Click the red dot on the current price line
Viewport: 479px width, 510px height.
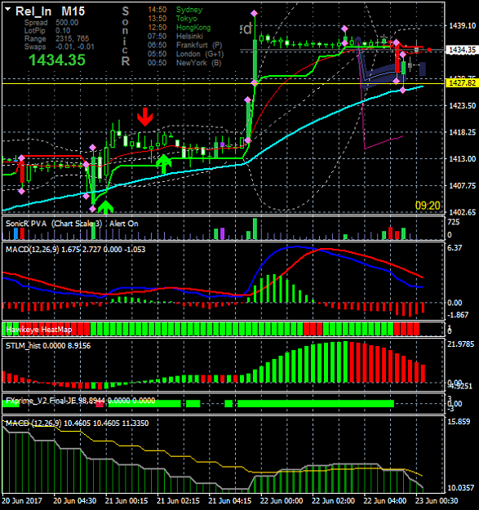tap(429, 50)
